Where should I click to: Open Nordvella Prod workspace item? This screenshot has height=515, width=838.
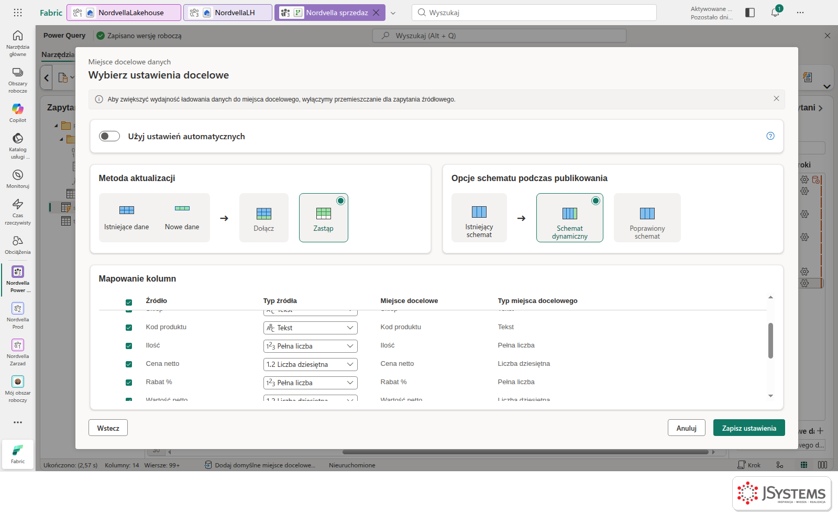18,316
